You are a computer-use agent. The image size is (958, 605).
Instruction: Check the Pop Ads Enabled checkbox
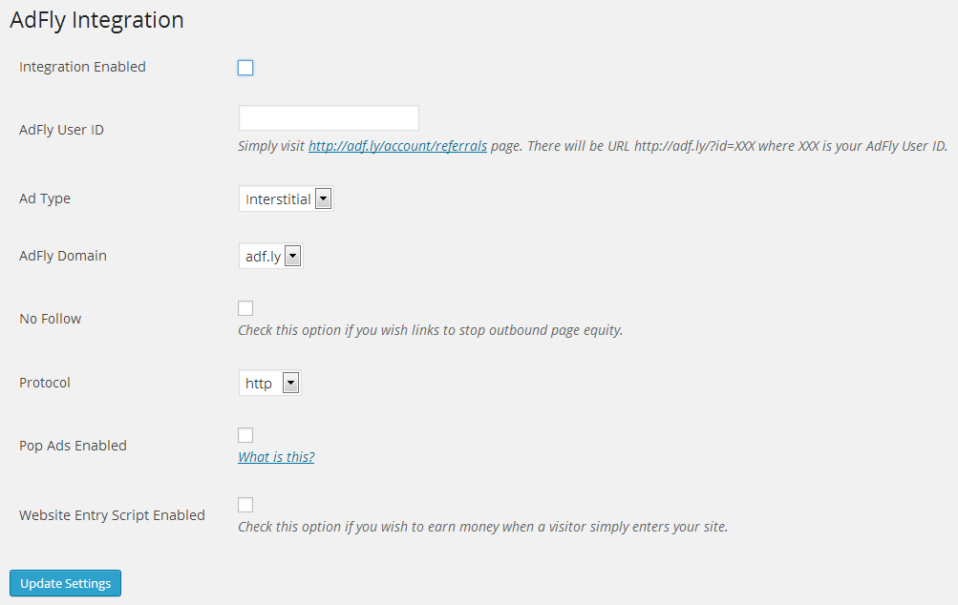245,435
